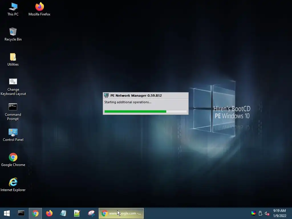Viewport: 292px width, 219px height.
Task: Open the green notepad icon on the taskbar
Action: pos(77,213)
